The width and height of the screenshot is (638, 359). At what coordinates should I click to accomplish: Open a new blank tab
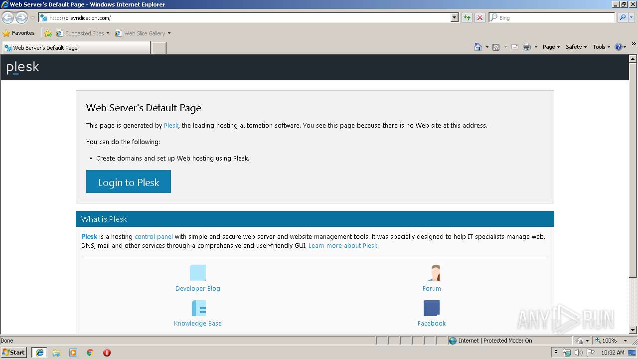click(x=159, y=48)
